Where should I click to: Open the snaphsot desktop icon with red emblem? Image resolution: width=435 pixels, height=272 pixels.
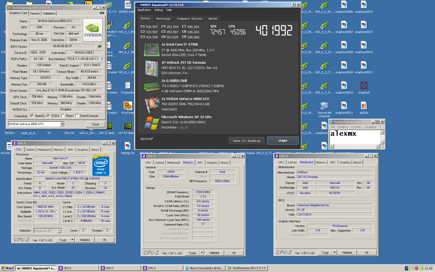coord(364,88)
